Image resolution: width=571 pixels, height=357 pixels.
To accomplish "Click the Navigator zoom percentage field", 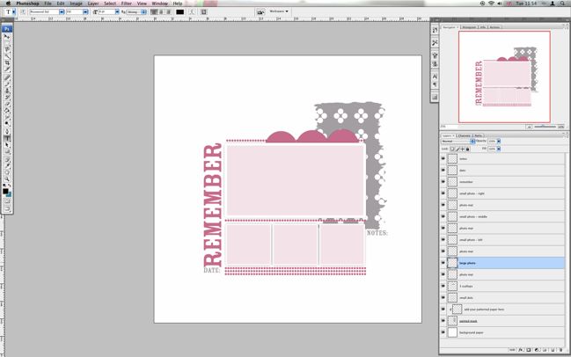I will point(449,127).
